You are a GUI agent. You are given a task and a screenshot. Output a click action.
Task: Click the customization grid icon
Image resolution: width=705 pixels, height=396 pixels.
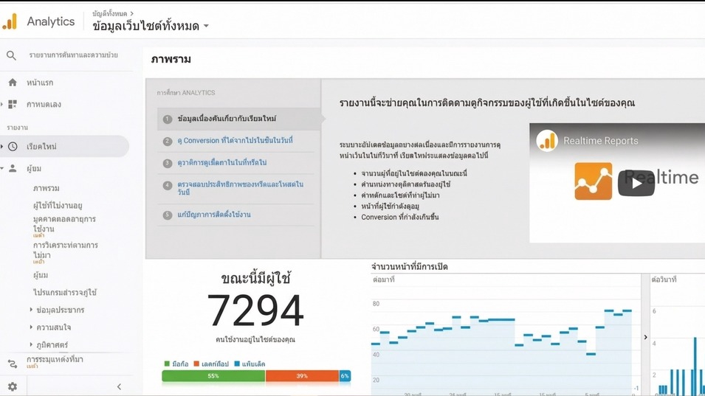tap(13, 104)
